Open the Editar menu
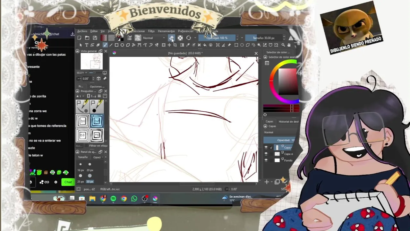This screenshot has width=410, height=231. pyautogui.click(x=94, y=31)
